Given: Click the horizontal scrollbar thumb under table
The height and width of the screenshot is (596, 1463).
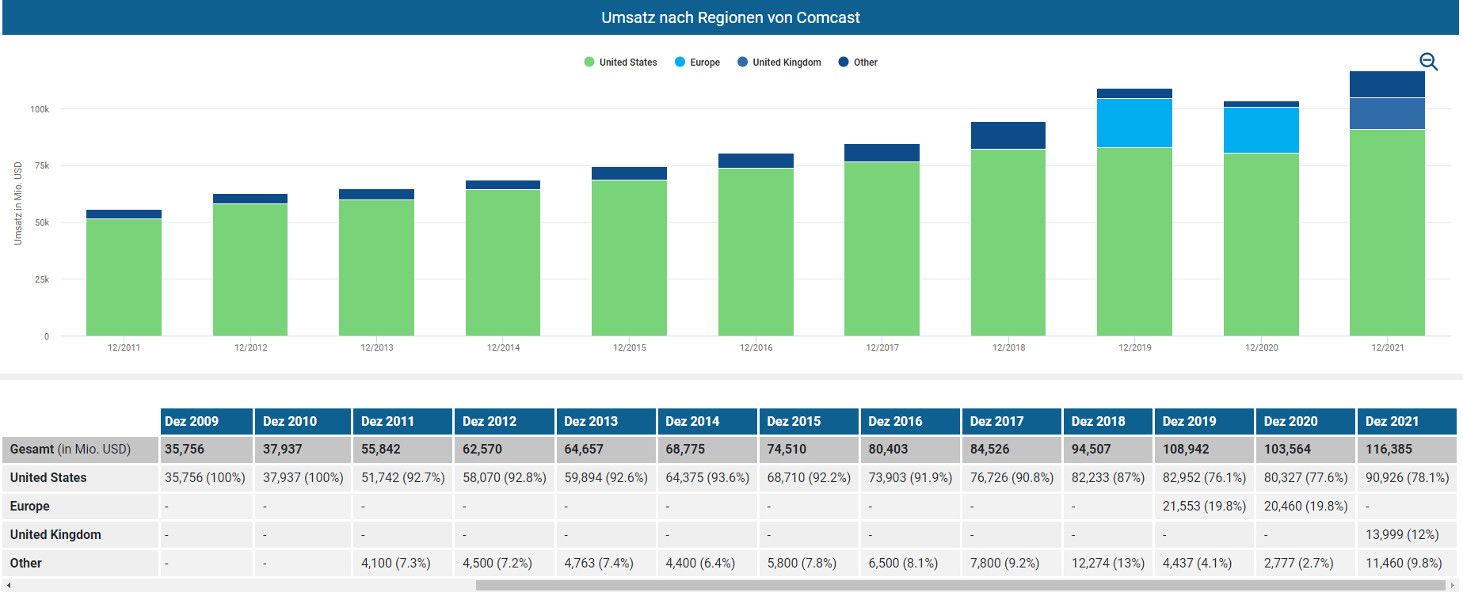Looking at the screenshot, I should 958,586.
